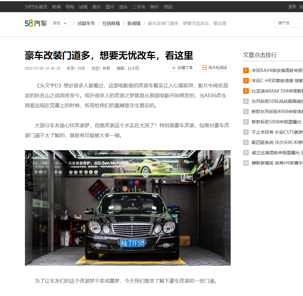Open the black Mercedes garage photo

coord(128,208)
